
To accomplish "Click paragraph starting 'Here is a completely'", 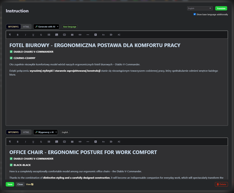I will [x=76, y=171].
